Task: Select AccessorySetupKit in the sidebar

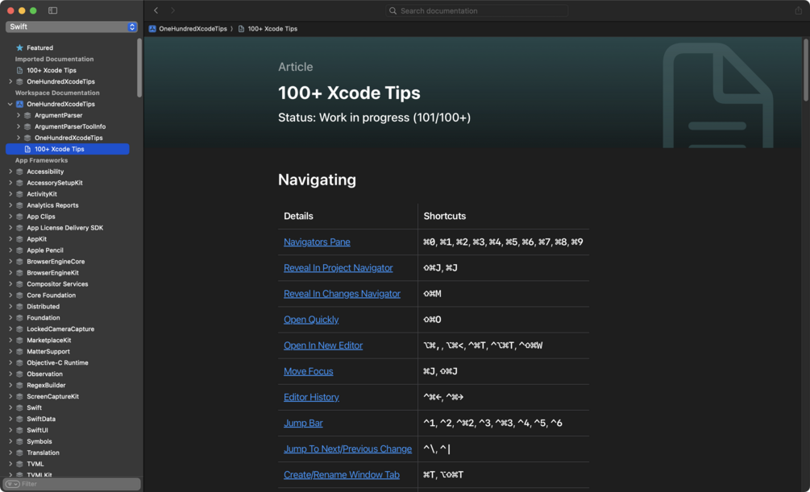Action: point(55,183)
